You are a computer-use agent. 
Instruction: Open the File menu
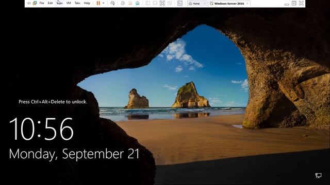42,3
